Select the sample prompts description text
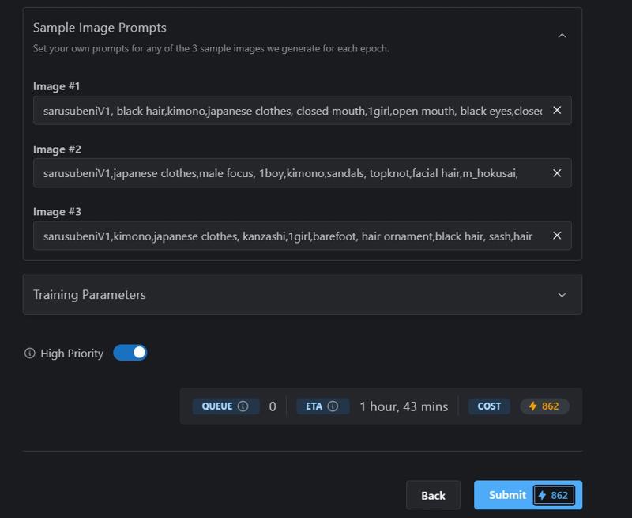The image size is (632, 518). 211,48
